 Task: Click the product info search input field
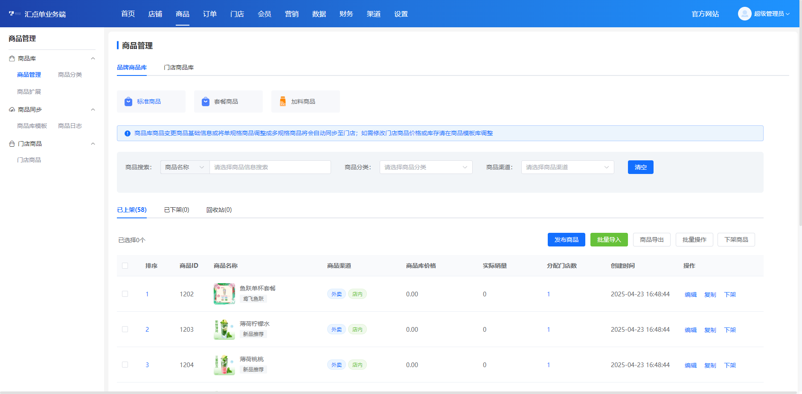(270, 167)
